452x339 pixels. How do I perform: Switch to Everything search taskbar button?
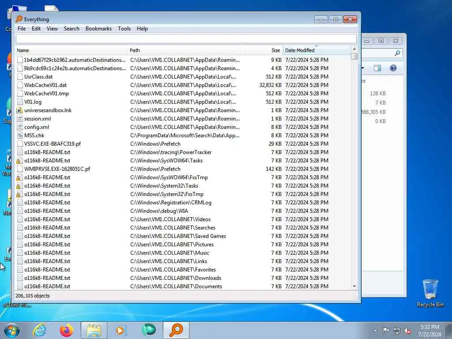point(176,330)
